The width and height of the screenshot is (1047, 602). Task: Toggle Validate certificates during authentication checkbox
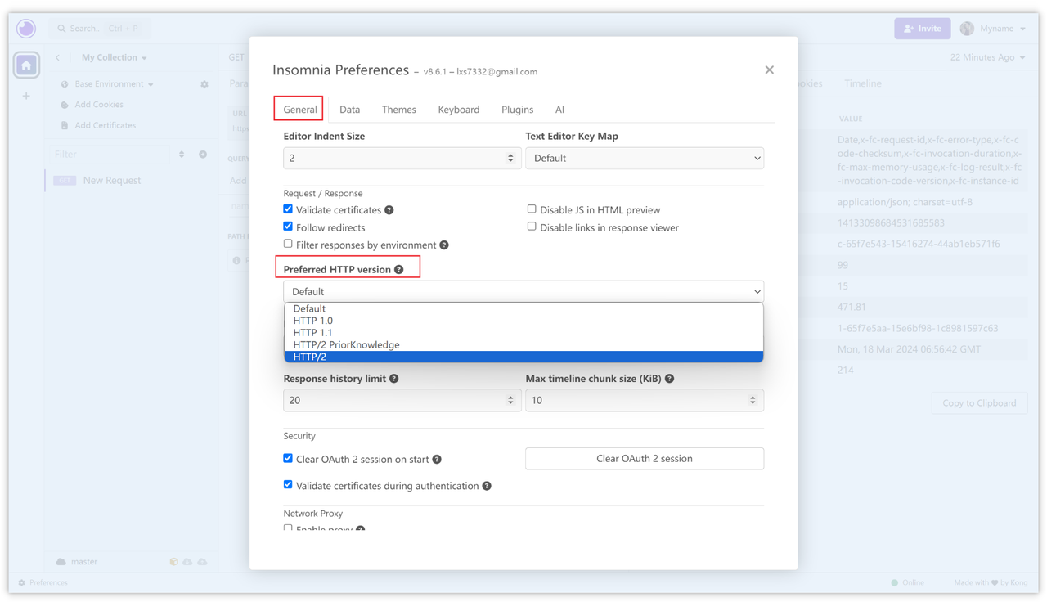[288, 485]
